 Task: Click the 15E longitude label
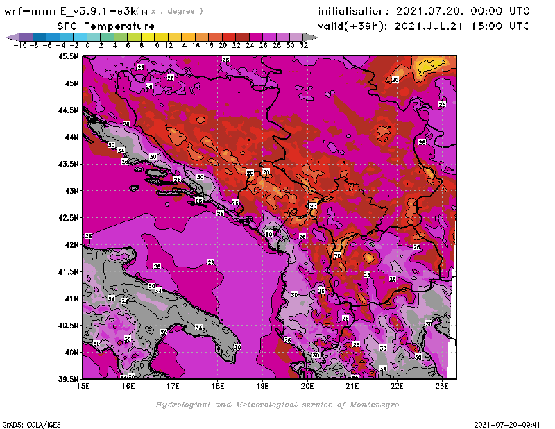tap(83, 386)
